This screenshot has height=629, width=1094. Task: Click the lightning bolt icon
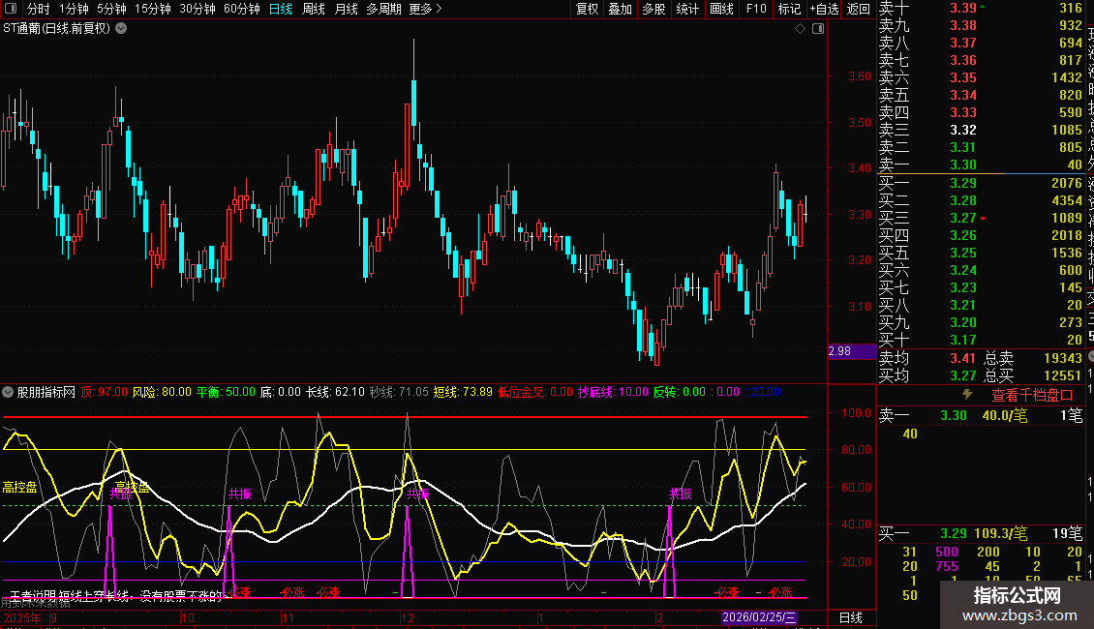click(x=966, y=395)
